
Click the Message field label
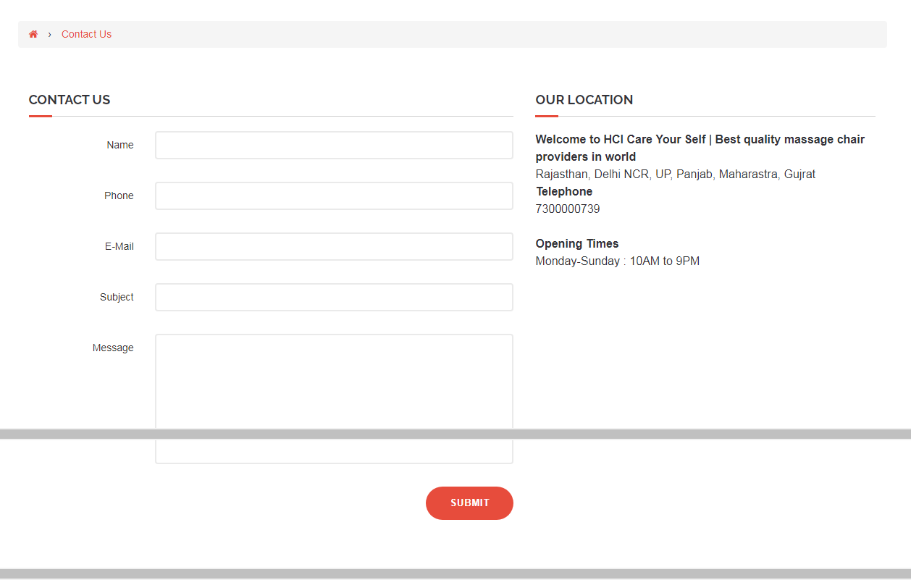point(113,348)
